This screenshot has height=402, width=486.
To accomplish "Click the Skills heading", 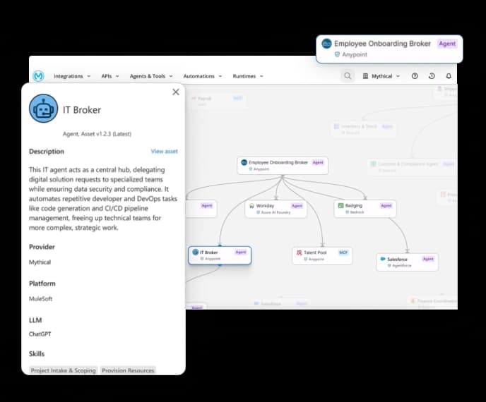I will point(37,354).
